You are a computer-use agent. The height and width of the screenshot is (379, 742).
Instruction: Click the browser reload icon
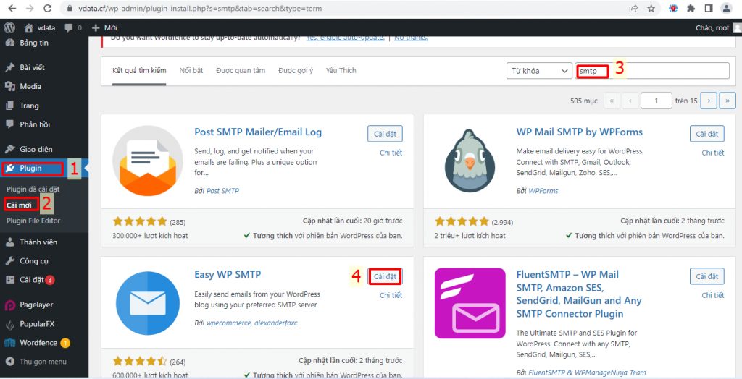tap(47, 9)
